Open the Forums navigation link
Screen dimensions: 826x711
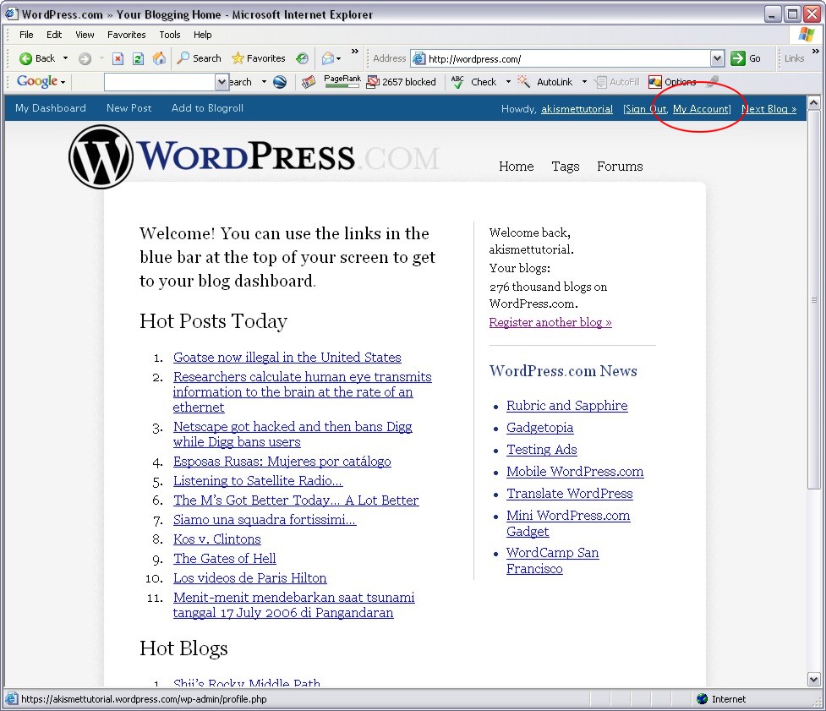point(620,167)
